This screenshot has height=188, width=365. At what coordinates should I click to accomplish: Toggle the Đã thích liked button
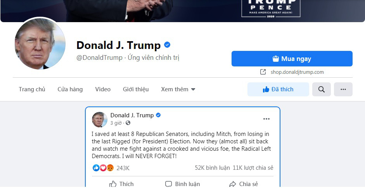[x=278, y=89]
